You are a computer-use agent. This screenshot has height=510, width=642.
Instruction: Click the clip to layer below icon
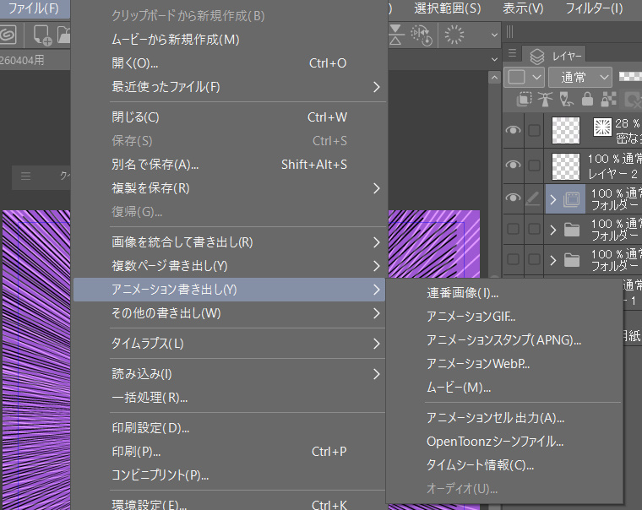click(x=525, y=100)
